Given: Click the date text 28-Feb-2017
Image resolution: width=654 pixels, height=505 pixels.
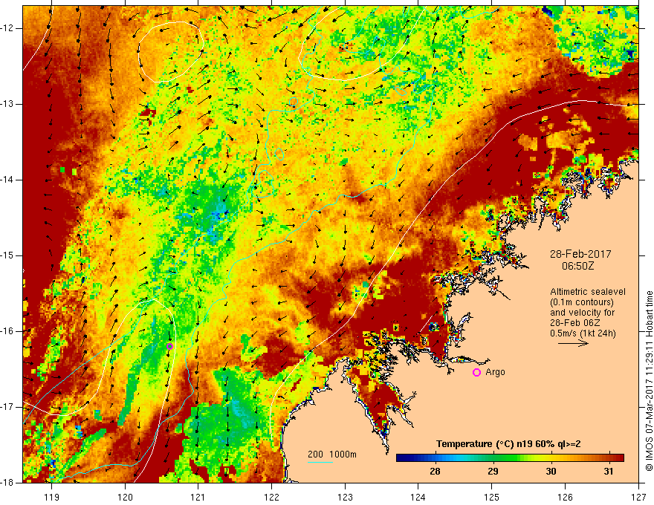Looking at the screenshot, I should coord(580,254).
